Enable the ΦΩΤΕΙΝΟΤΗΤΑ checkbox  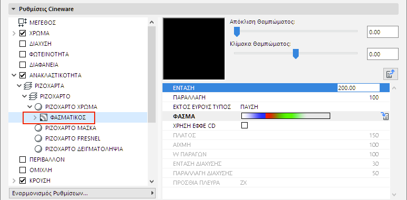click(x=23, y=54)
